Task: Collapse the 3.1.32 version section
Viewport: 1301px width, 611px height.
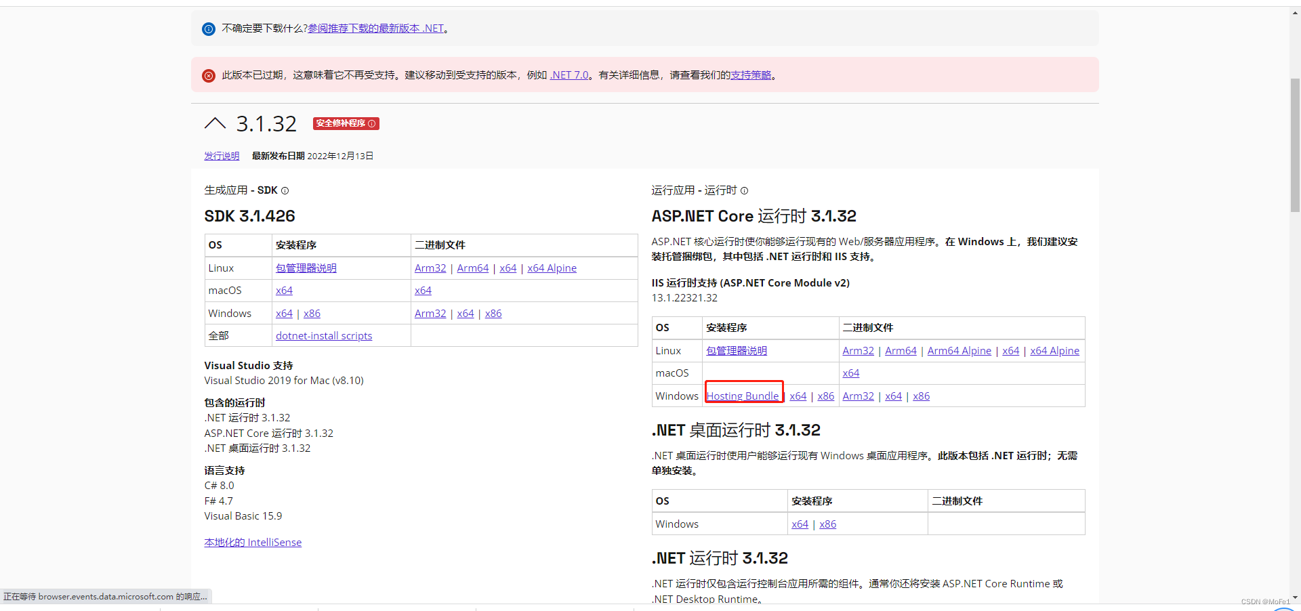Action: tap(215, 123)
